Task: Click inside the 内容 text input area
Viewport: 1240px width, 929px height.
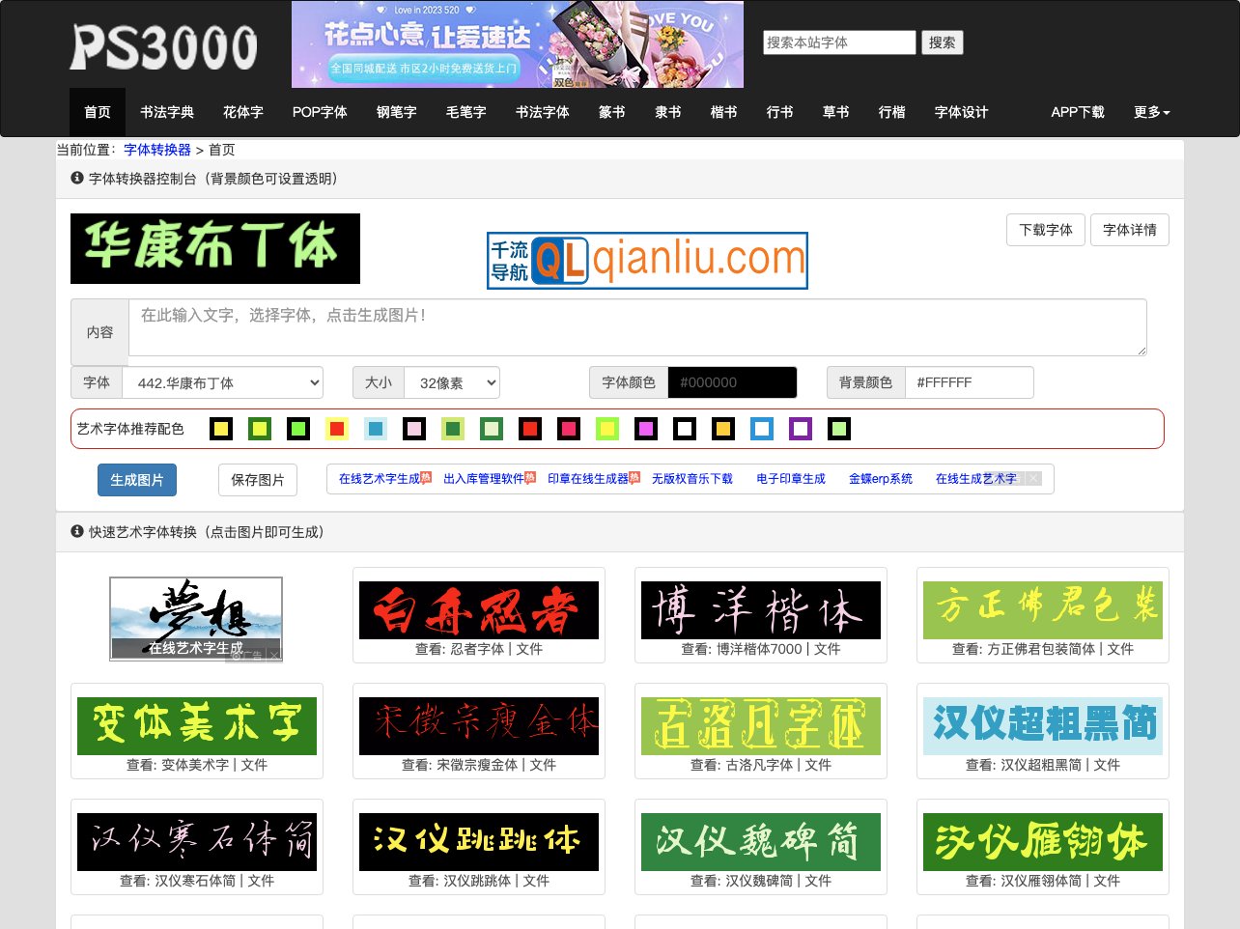Action: [x=637, y=327]
